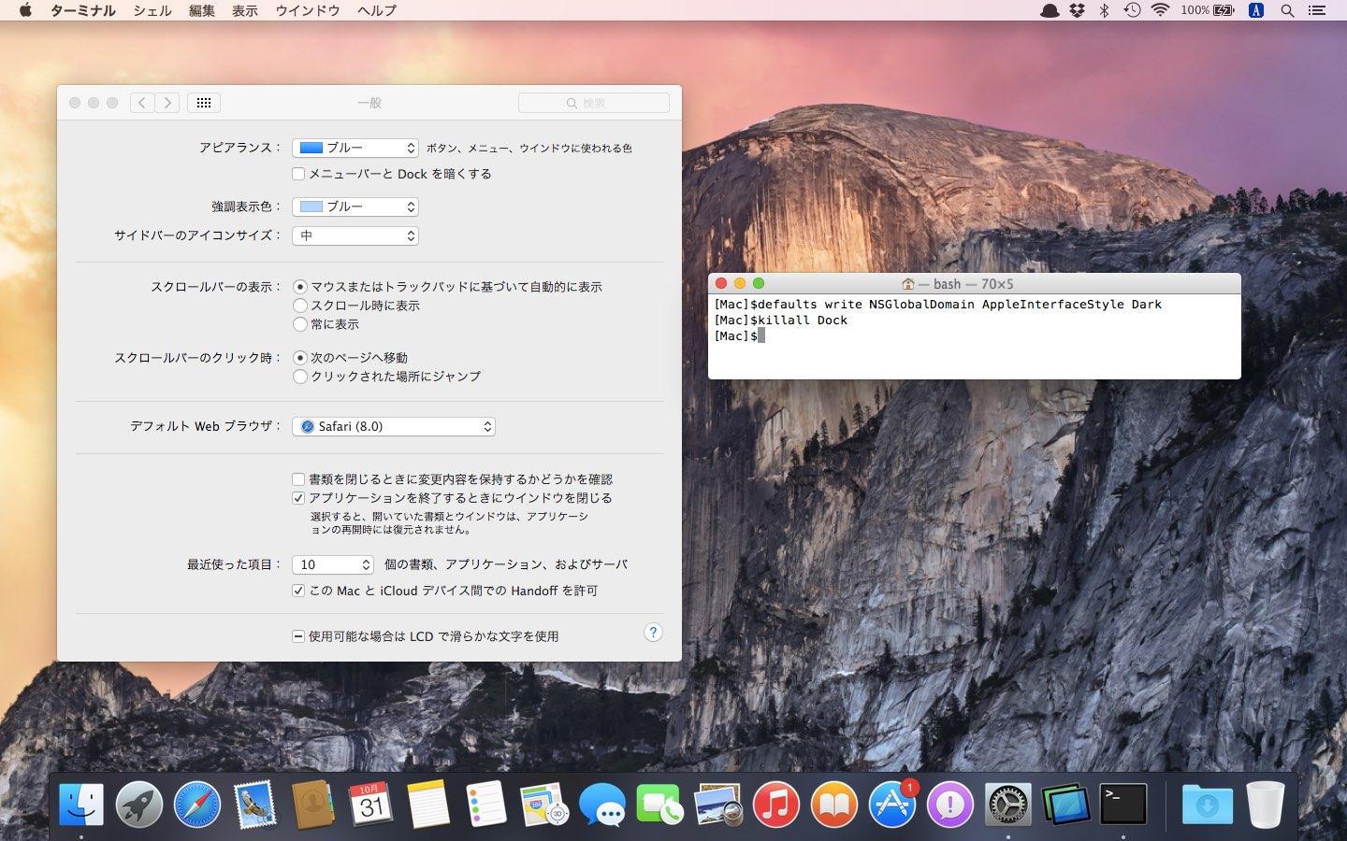Open Maps icon in Dock
The image size is (1347, 841).
pyautogui.click(x=544, y=804)
